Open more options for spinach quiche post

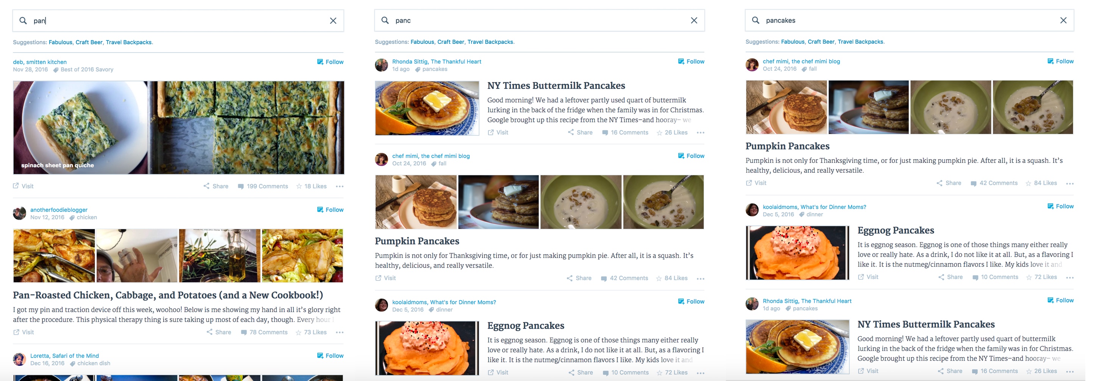(340, 186)
